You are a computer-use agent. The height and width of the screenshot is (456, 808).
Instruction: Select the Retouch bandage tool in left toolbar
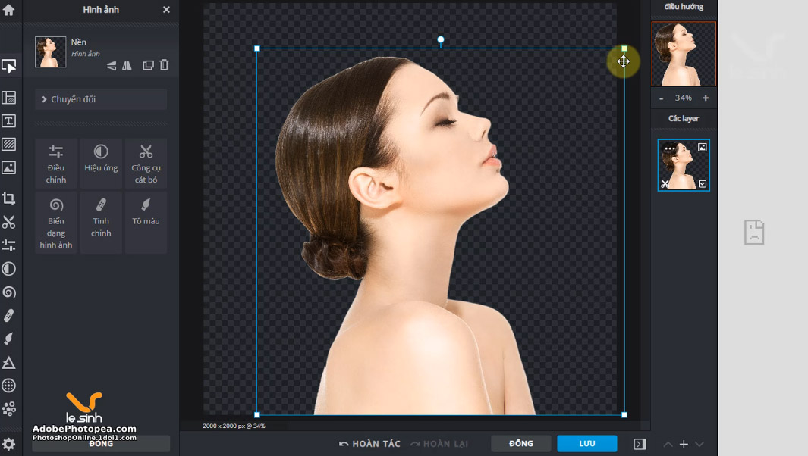pos(9,316)
